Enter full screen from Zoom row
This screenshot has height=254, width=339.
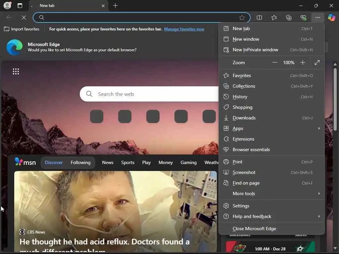317,63
